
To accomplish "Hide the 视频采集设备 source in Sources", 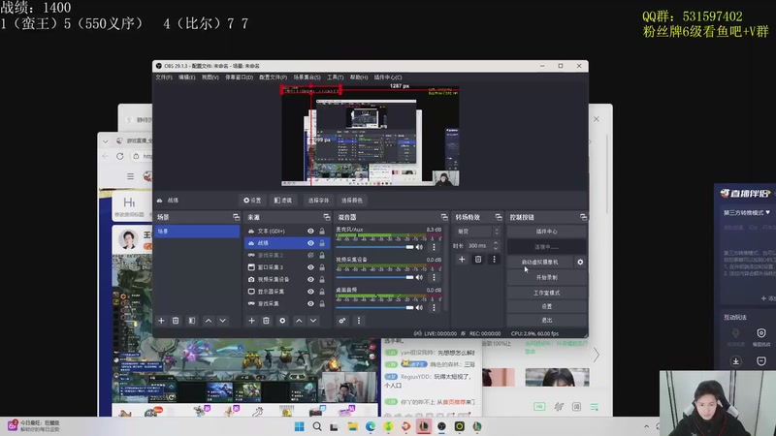I will (310, 279).
